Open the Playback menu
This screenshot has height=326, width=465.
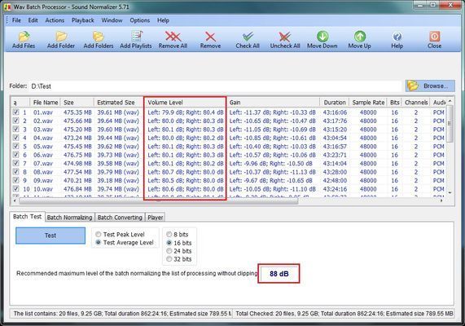tap(83, 20)
